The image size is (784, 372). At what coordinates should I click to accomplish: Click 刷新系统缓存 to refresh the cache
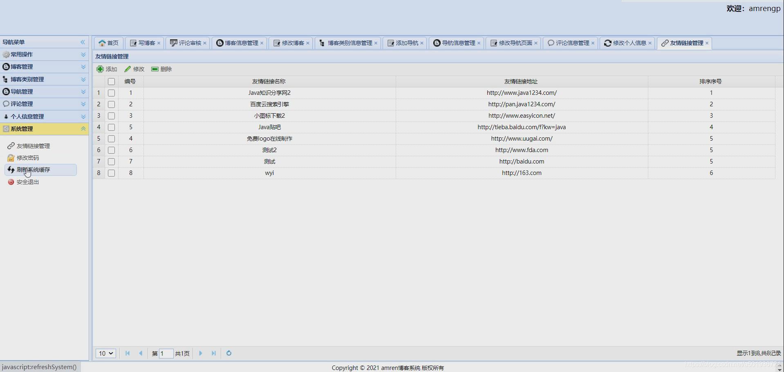click(x=40, y=170)
